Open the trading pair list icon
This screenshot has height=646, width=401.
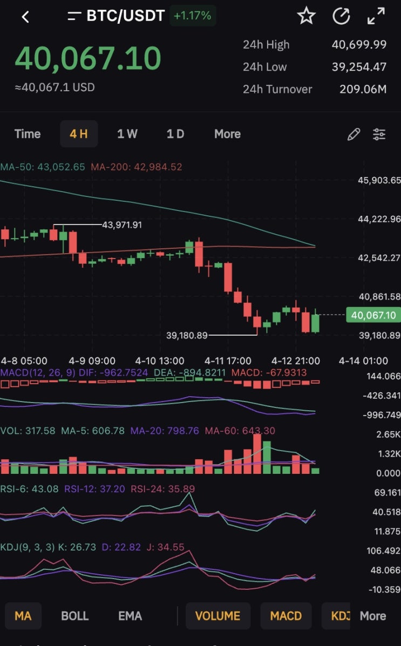(74, 16)
